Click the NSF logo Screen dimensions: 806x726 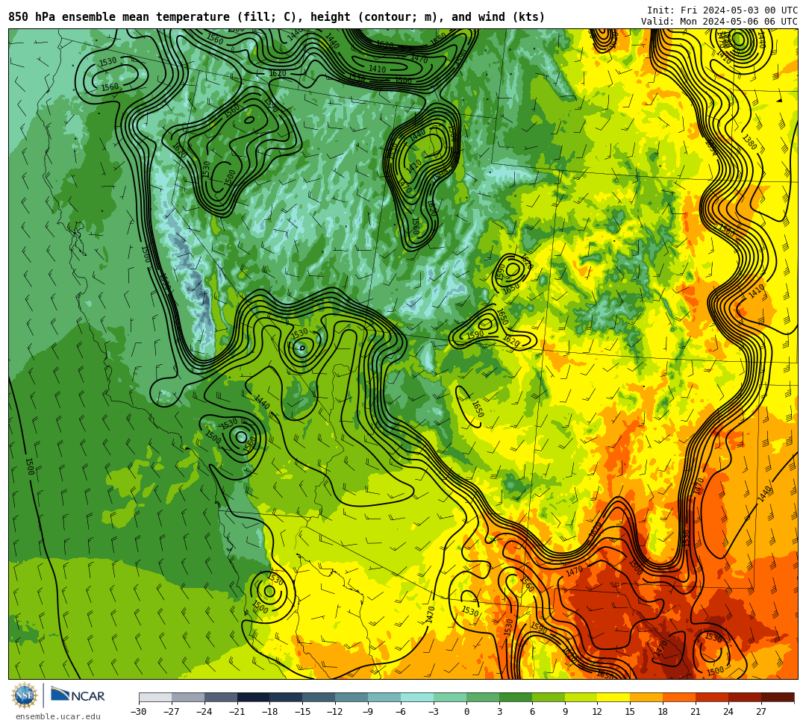tap(25, 695)
